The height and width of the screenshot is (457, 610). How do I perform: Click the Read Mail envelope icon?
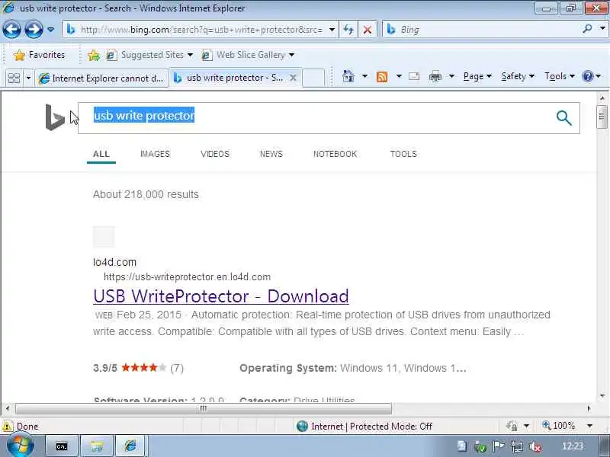click(x=414, y=76)
